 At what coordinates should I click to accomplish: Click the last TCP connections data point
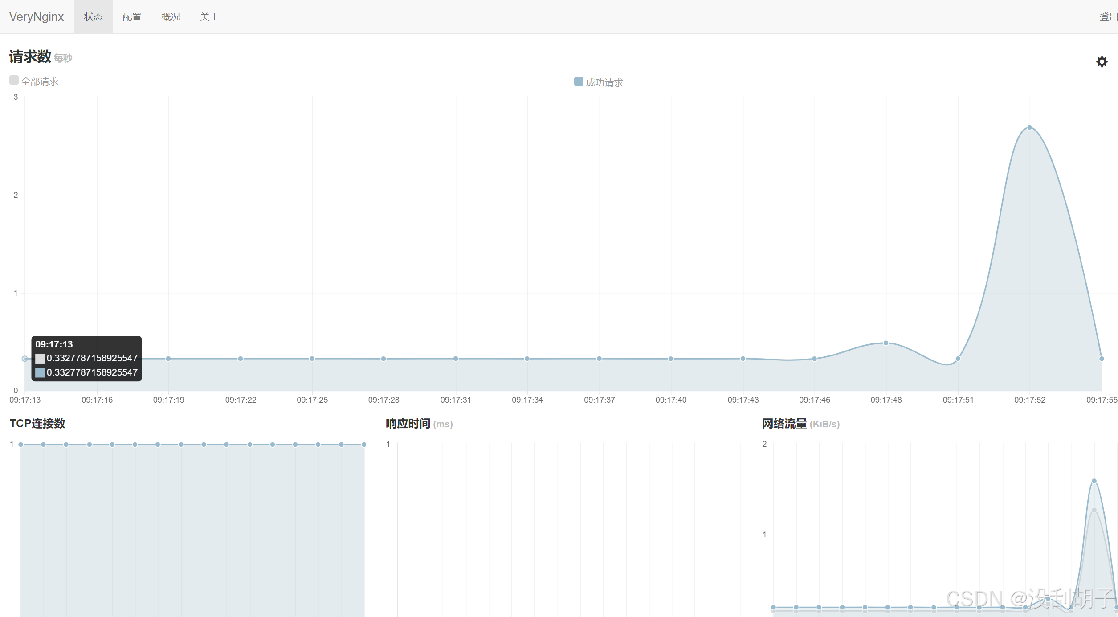364,445
